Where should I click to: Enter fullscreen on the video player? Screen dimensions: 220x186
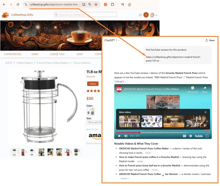[x=207, y=136]
